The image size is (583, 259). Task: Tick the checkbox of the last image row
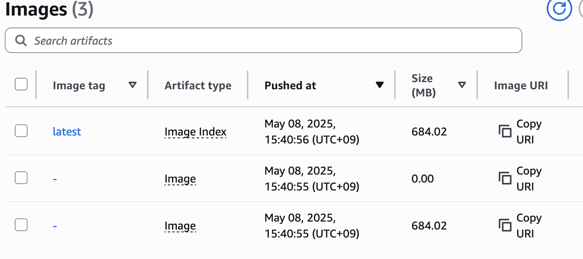pyautogui.click(x=21, y=225)
